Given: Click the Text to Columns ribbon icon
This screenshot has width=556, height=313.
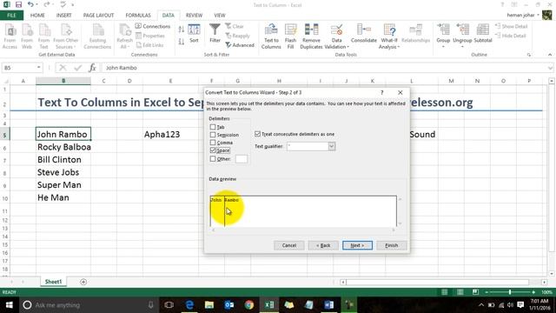Looking at the screenshot, I should tap(271, 37).
